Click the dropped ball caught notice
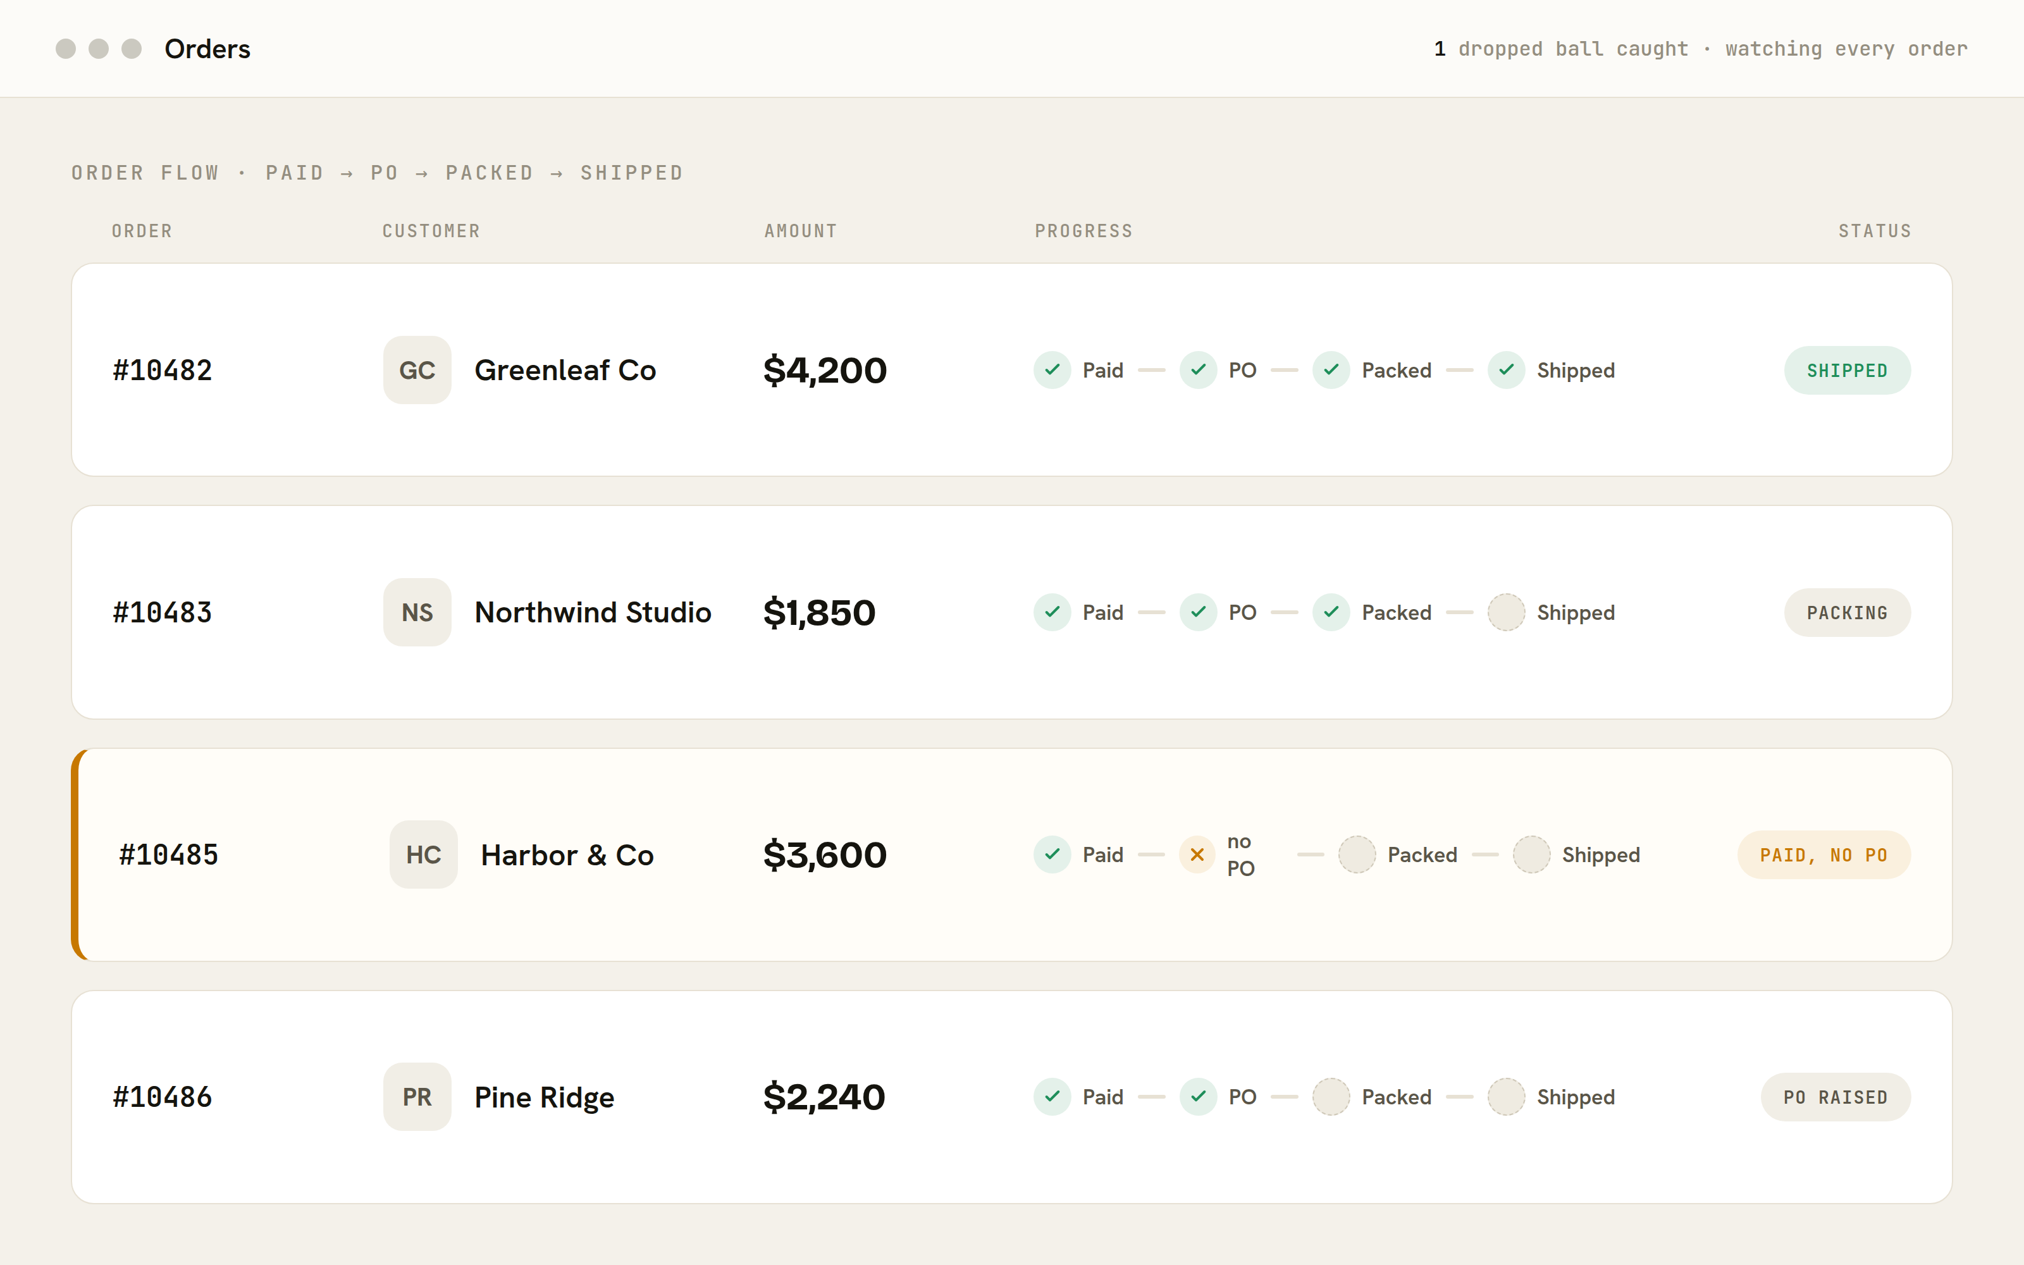2024x1265 pixels. point(1560,49)
